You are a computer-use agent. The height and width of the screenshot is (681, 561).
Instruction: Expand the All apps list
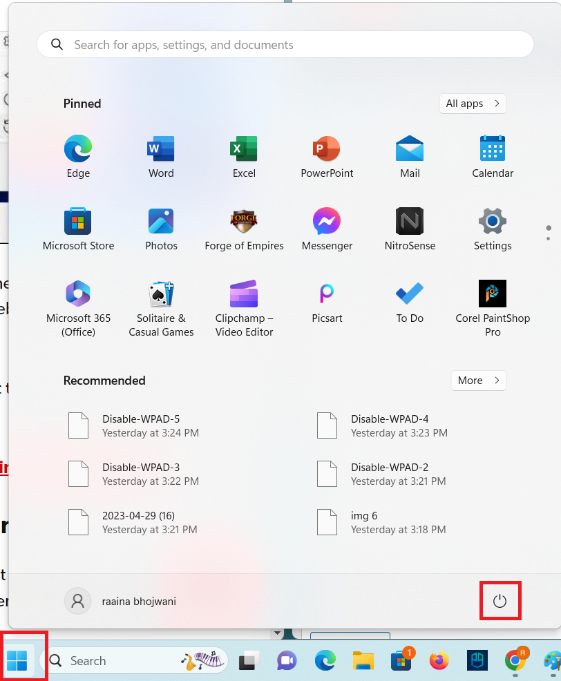473,103
